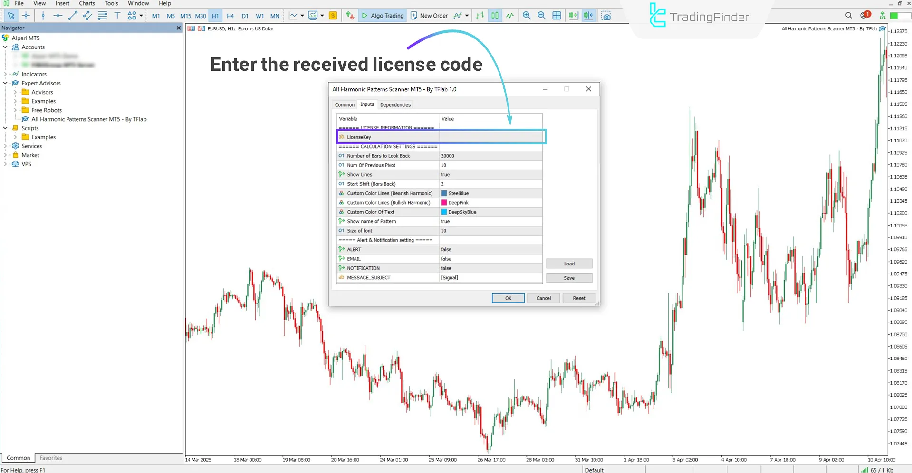
Task: Select the crosshair cursor tool
Action: [x=26, y=16]
